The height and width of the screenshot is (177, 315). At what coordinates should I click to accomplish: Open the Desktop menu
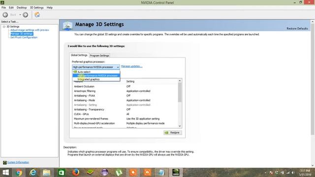(x=22, y=7)
